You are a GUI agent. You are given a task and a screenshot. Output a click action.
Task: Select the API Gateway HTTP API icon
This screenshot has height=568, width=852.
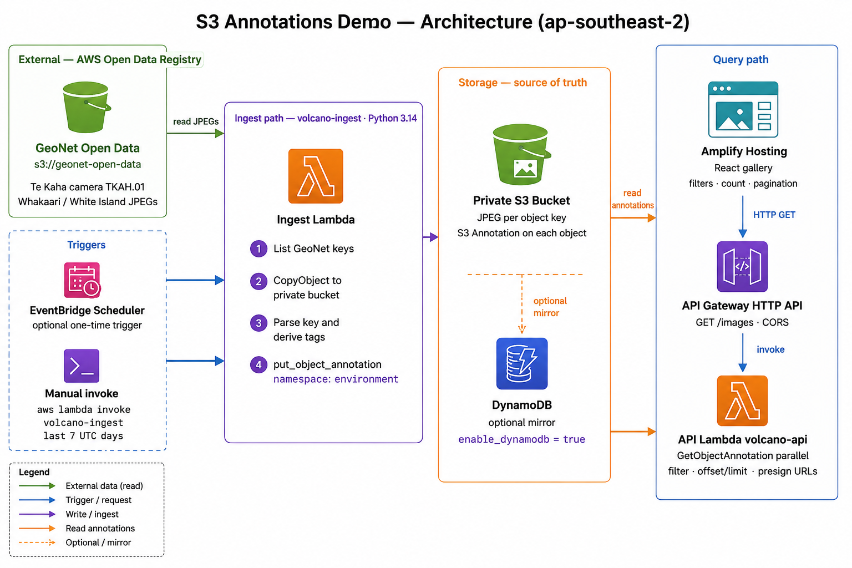742,267
